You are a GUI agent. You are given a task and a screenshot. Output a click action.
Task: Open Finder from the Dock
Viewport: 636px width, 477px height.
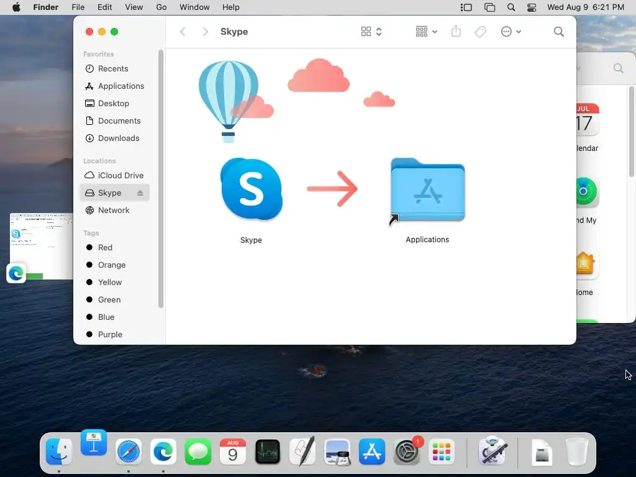pyautogui.click(x=59, y=451)
